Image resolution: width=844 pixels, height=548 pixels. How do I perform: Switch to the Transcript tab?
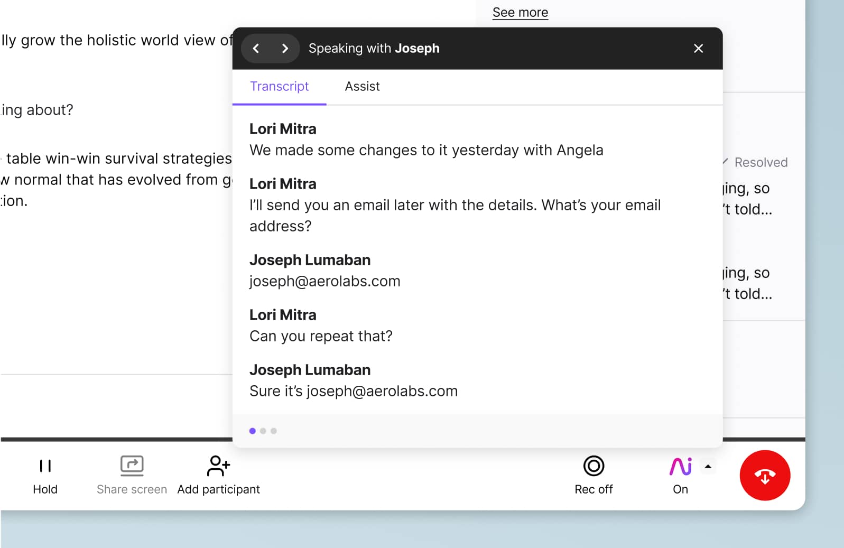tap(279, 87)
